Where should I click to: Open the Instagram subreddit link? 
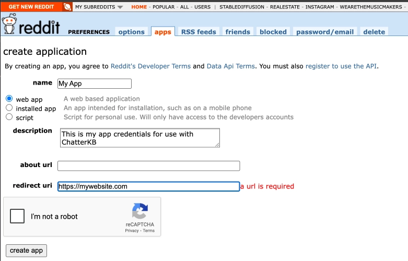tap(320, 7)
